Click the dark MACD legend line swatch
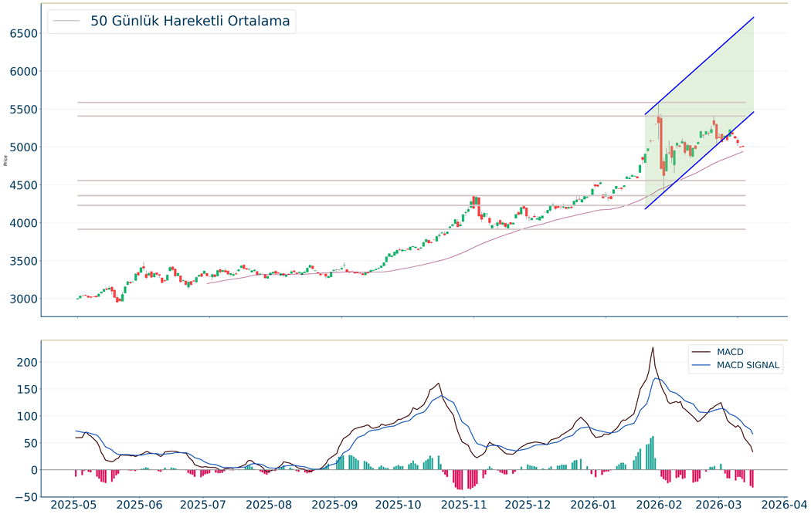 coord(702,352)
